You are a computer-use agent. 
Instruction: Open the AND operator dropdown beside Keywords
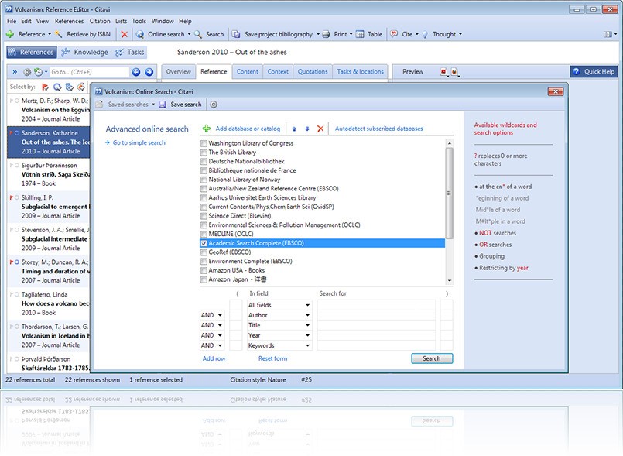click(221, 346)
